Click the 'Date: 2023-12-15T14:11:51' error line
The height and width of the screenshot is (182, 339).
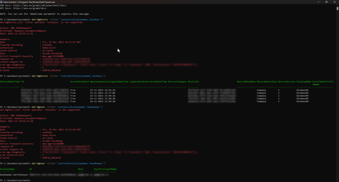[x=17, y=34]
